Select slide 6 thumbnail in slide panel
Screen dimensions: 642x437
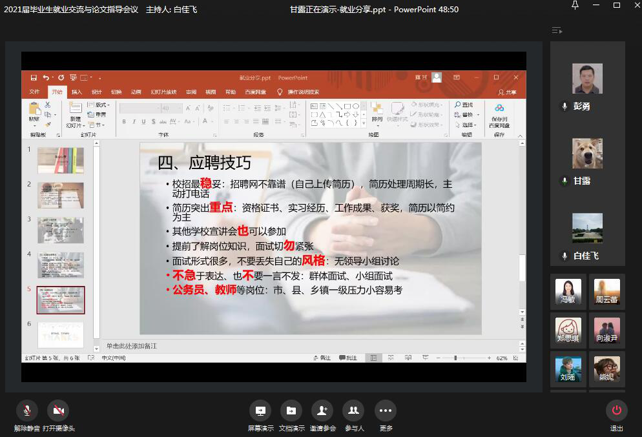coord(60,334)
